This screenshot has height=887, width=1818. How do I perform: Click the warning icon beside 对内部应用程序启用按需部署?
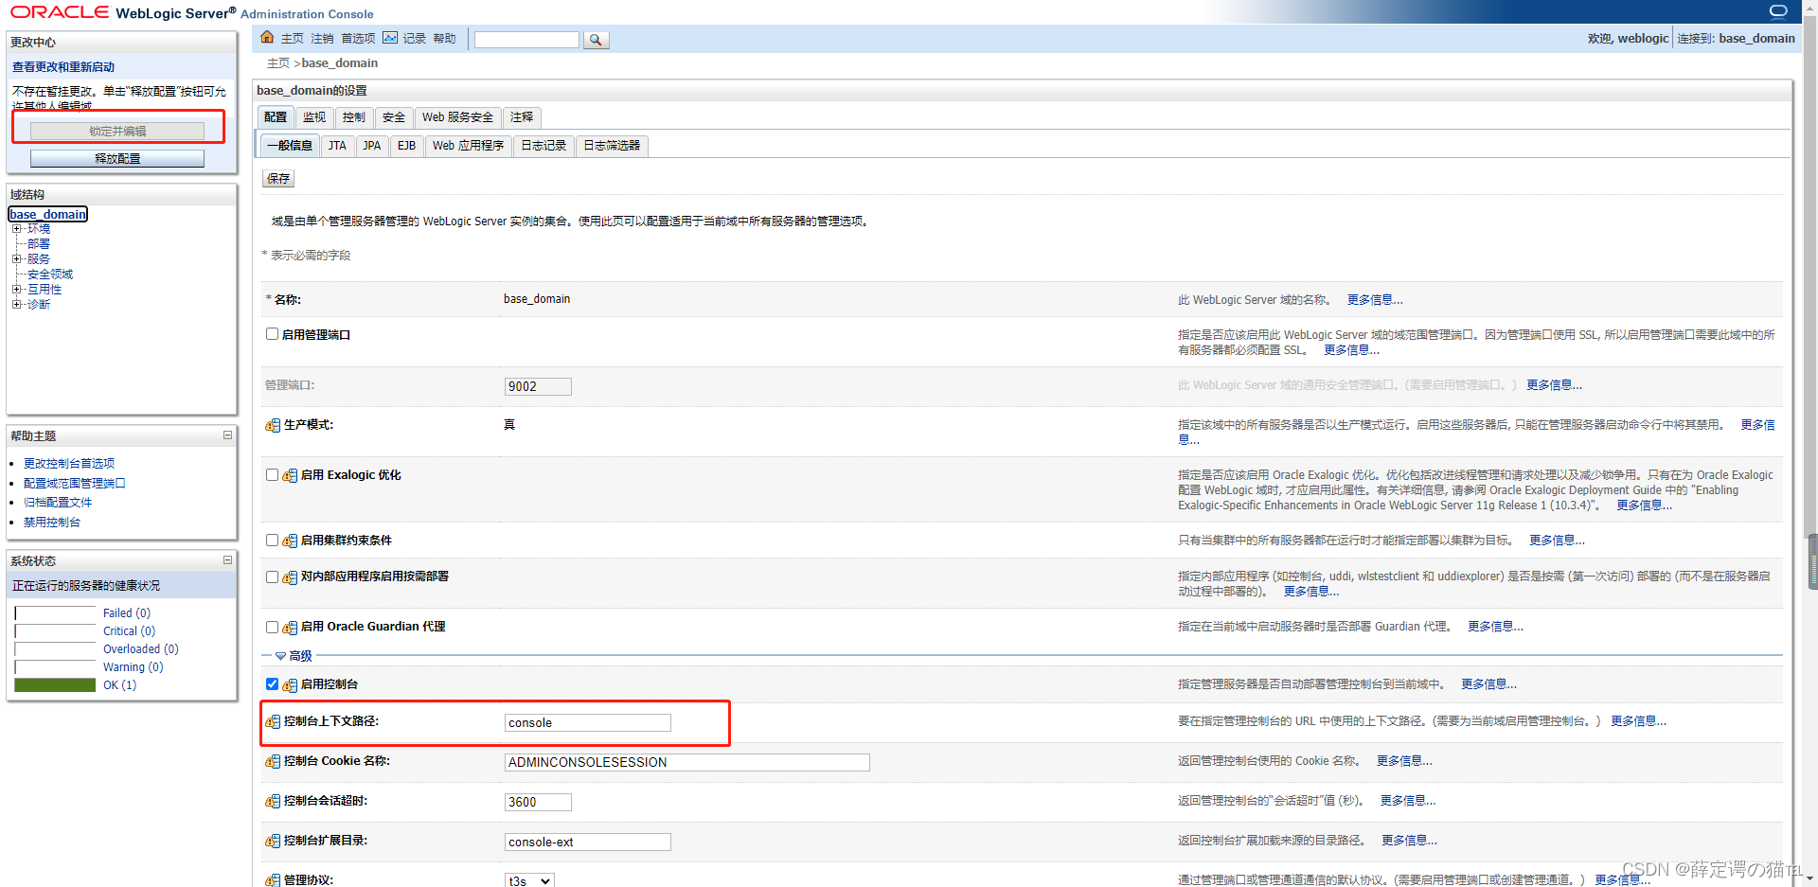coord(290,577)
